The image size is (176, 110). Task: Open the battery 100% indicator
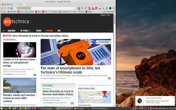coord(144,108)
